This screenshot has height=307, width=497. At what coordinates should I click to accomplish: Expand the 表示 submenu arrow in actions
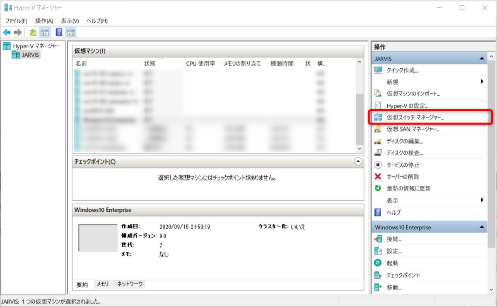[x=482, y=200]
